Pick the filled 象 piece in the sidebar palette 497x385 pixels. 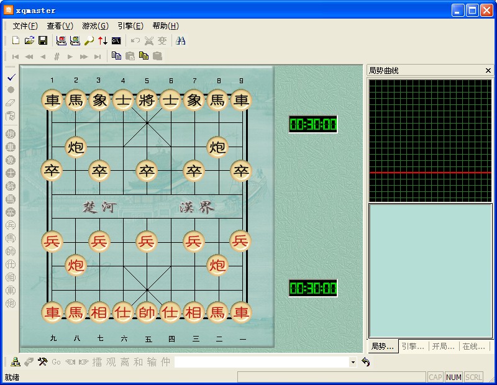point(11,160)
